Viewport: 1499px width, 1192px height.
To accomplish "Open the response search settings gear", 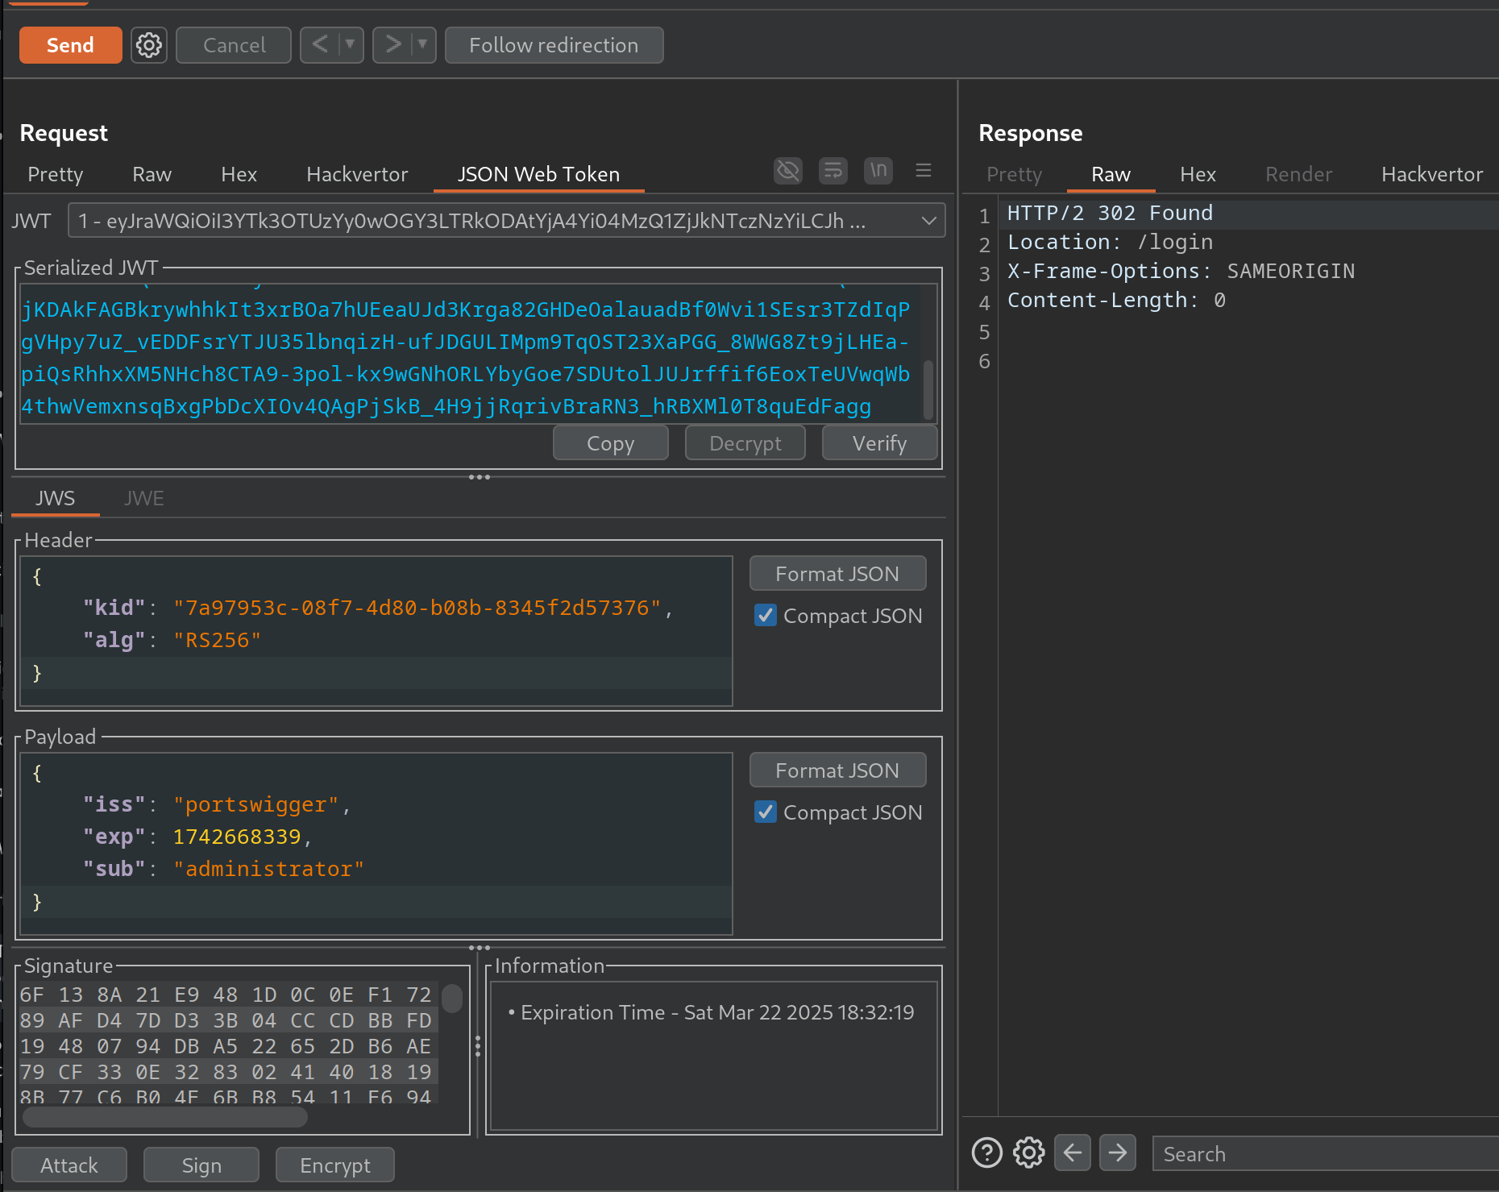I will pos(1028,1153).
